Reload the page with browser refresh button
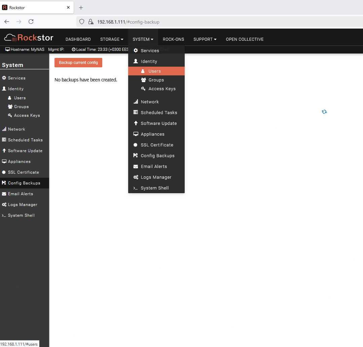Image resolution: width=363 pixels, height=347 pixels. tap(31, 22)
